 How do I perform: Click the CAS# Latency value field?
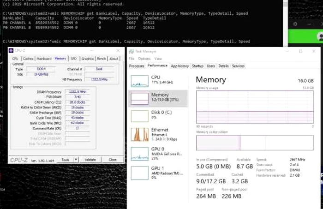pos(78,102)
